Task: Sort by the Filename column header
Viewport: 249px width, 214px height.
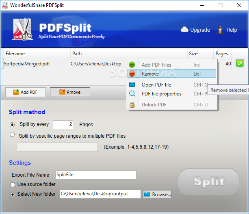Action: click(x=37, y=54)
